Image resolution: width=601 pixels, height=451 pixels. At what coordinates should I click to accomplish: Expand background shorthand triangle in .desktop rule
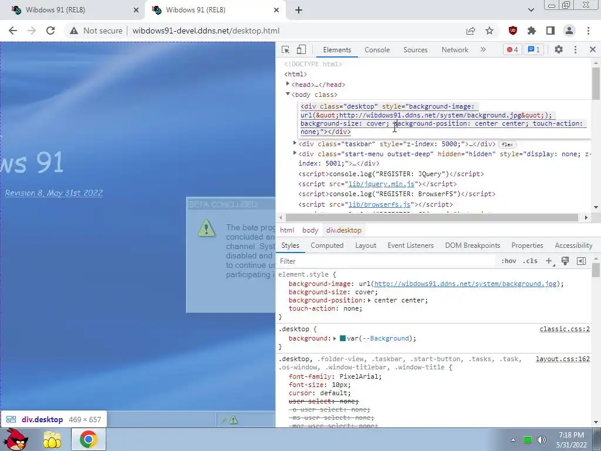[335, 339]
